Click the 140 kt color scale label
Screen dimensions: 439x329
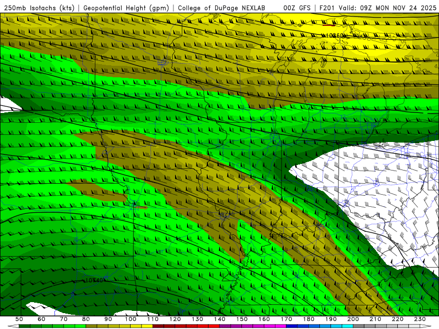pos(219,319)
